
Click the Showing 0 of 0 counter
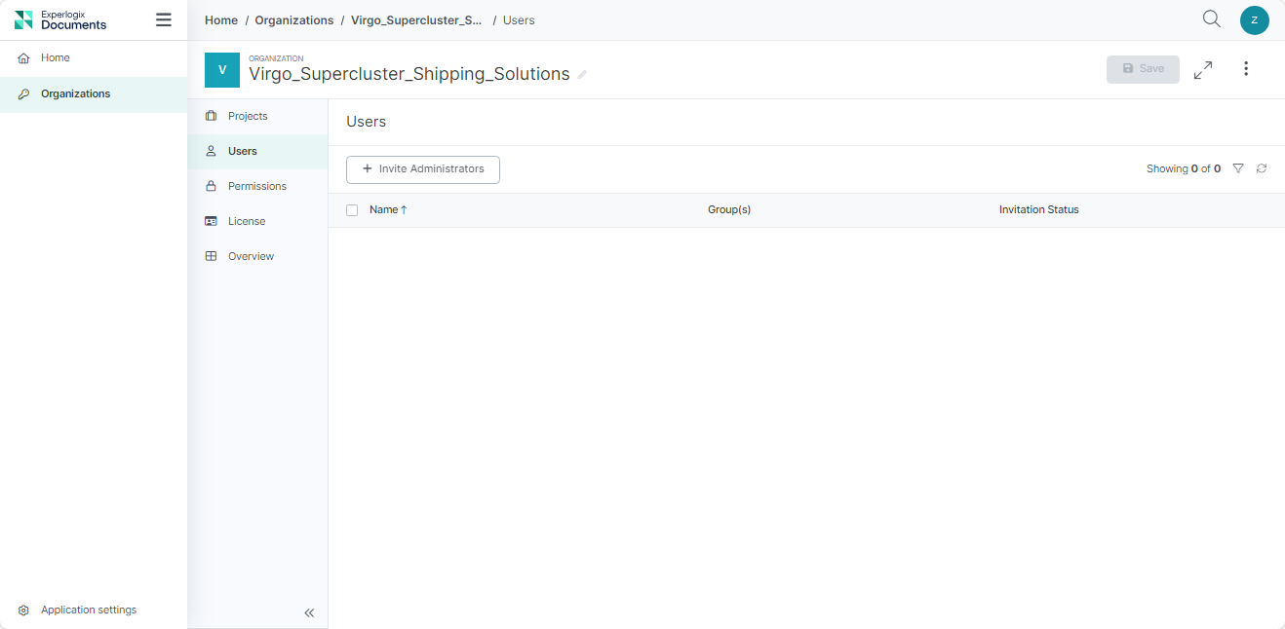[1184, 169]
